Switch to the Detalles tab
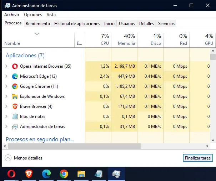 coord(146,24)
